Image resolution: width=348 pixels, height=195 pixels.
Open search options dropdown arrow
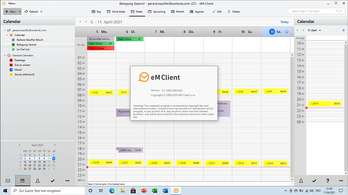tap(340, 11)
